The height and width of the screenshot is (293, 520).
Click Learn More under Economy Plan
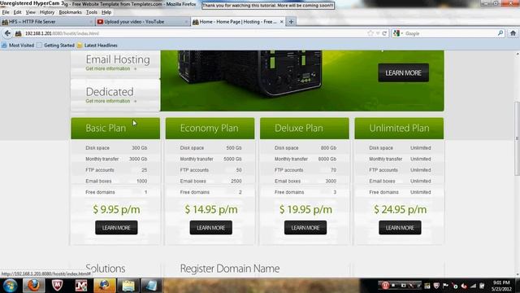point(211,228)
